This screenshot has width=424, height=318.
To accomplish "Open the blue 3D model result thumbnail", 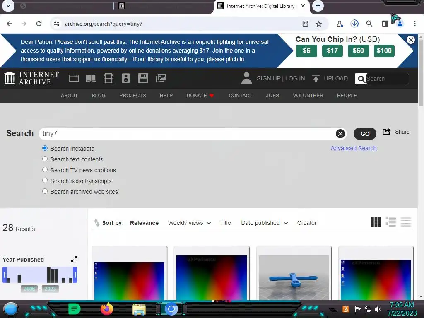I will [x=294, y=277].
